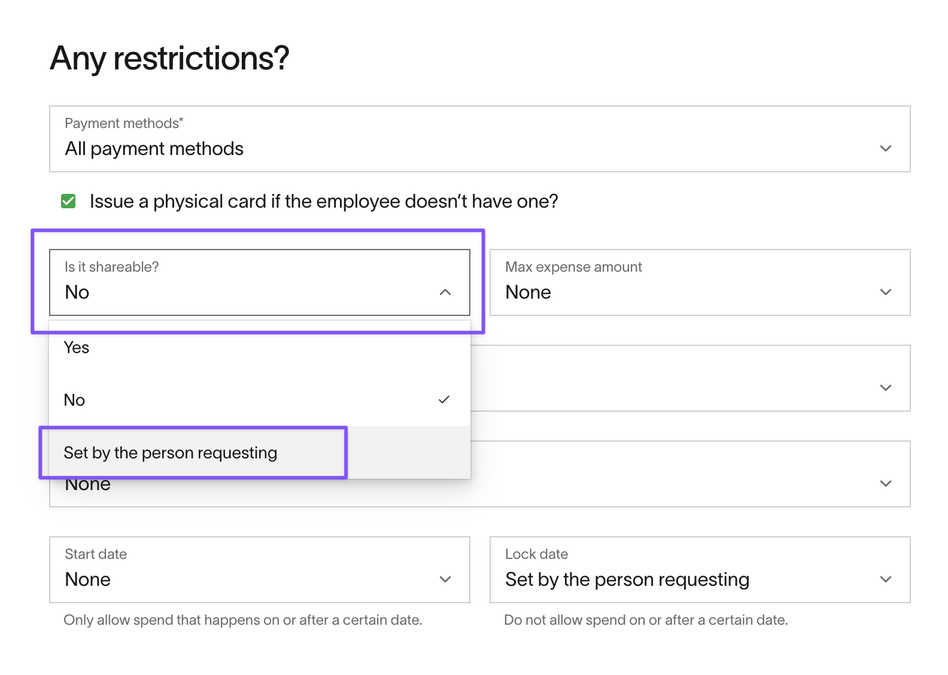Image resolution: width=948 pixels, height=675 pixels.
Task: Open the Lock date dropdown field
Action: coord(700,570)
